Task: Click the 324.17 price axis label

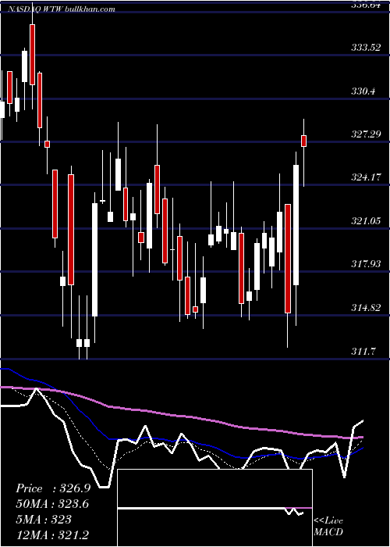Action: (x=366, y=177)
